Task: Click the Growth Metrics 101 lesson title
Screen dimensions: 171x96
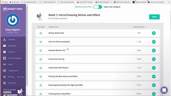Action: [57, 50]
